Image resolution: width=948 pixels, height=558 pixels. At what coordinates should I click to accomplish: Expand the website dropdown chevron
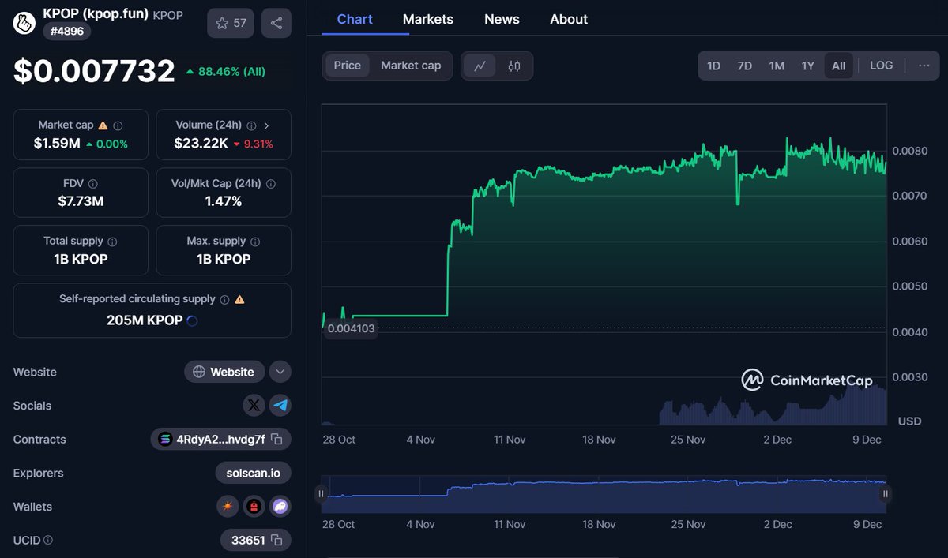click(x=280, y=372)
